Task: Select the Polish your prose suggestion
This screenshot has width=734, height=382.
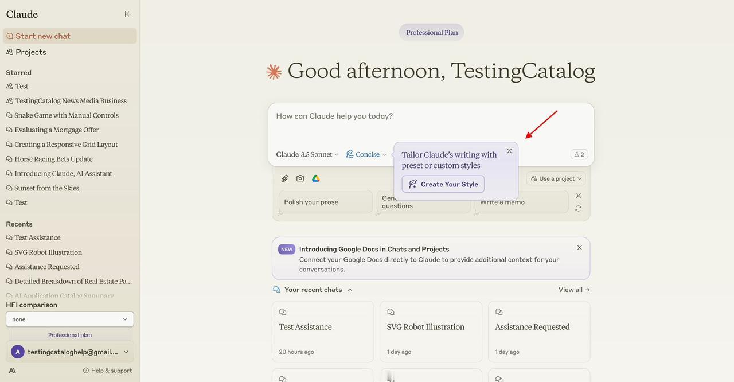Action: 326,202
